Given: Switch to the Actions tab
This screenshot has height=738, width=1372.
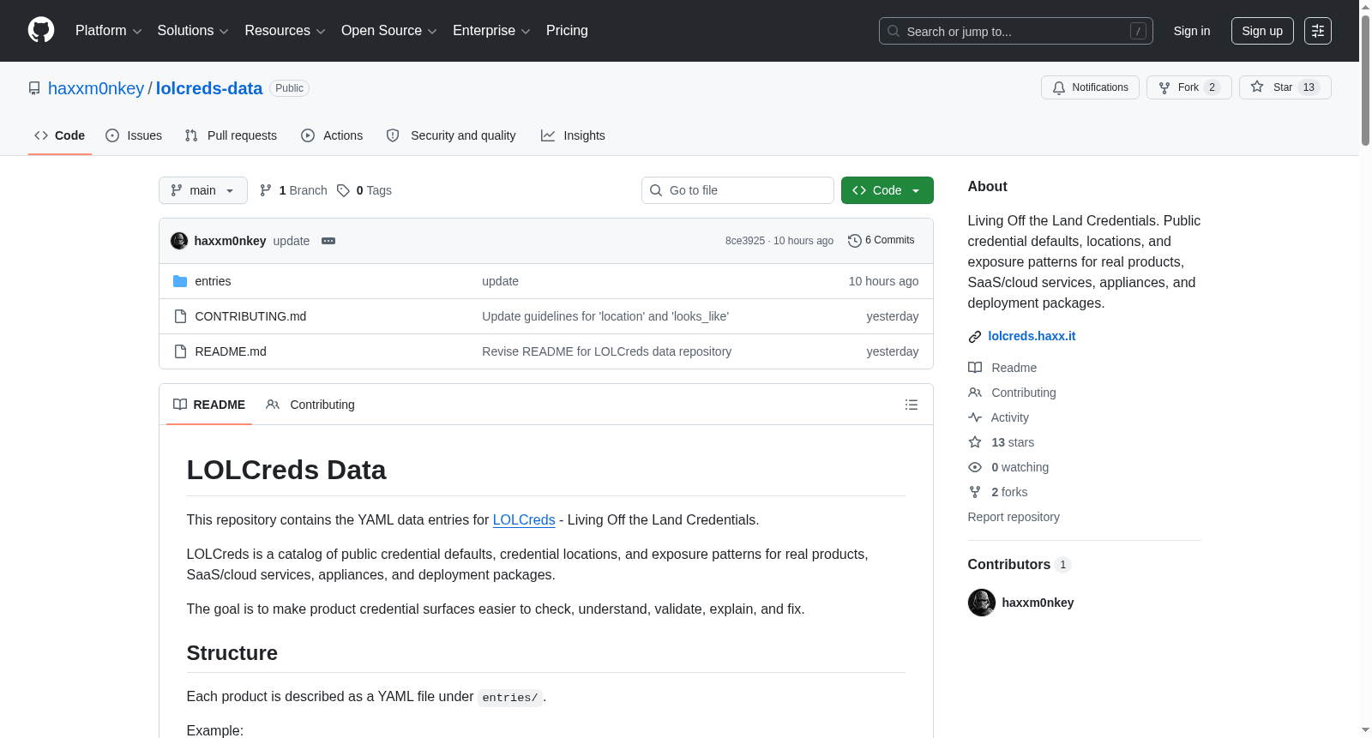Looking at the screenshot, I should [332, 135].
